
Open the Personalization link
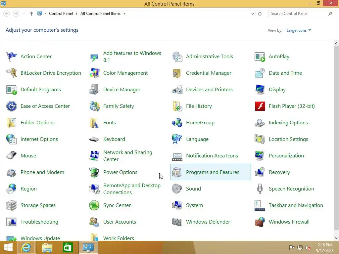coord(286,156)
